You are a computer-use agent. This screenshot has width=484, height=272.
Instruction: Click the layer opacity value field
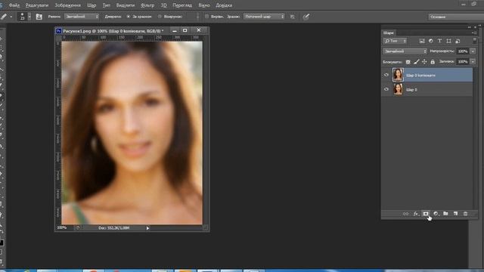[463, 51]
